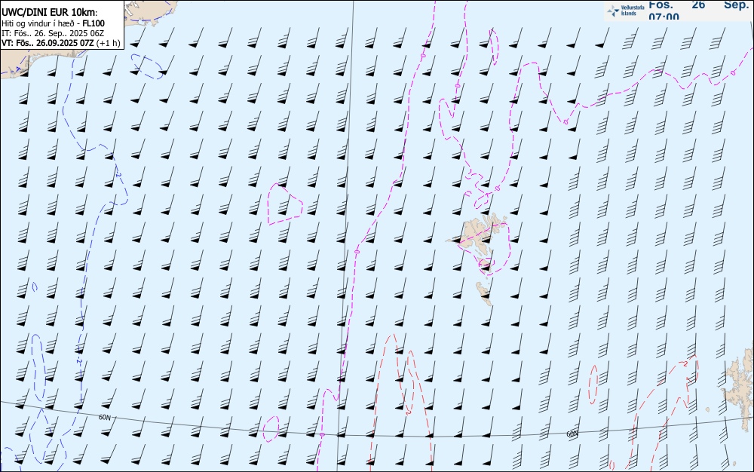The height and width of the screenshot is (472, 754).
Task: Click the Veðurstofa Íslands logo
Action: click(x=626, y=11)
